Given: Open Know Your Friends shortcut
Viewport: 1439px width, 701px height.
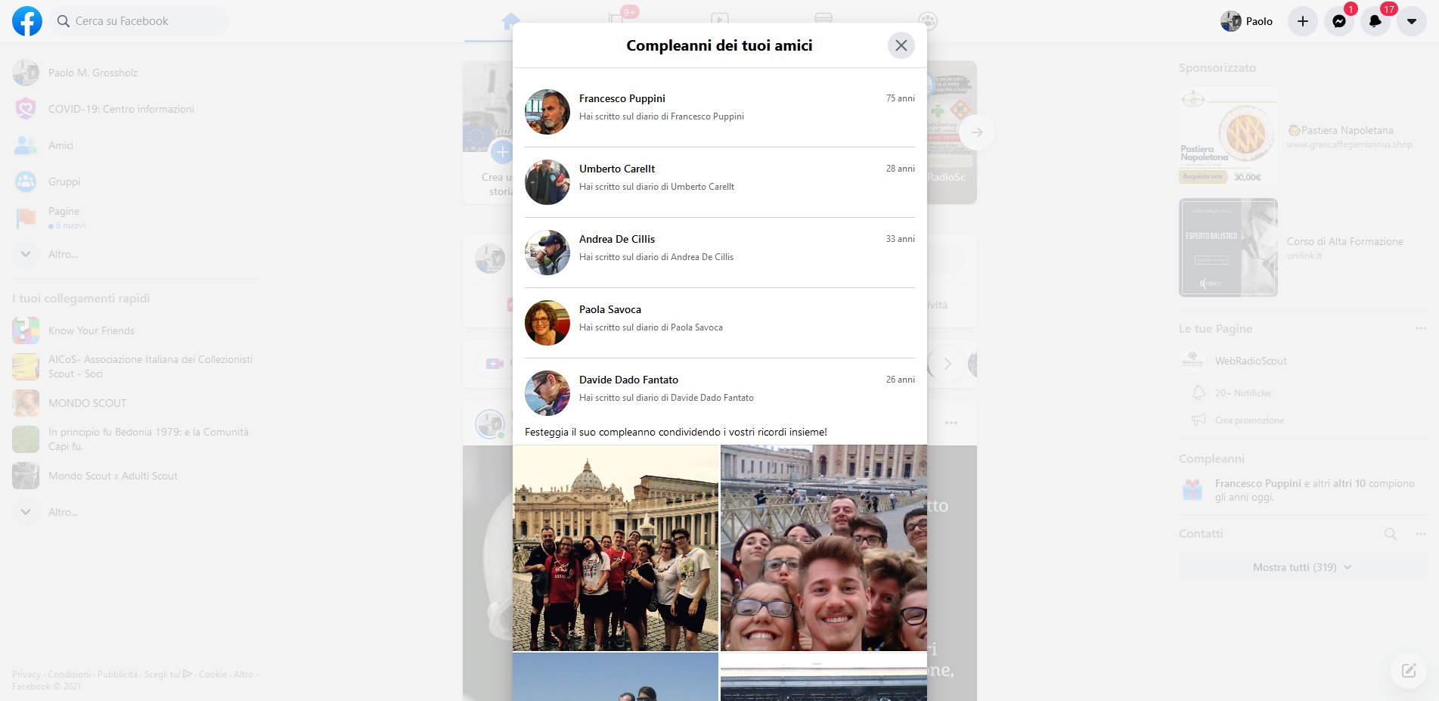Looking at the screenshot, I should point(136,330).
